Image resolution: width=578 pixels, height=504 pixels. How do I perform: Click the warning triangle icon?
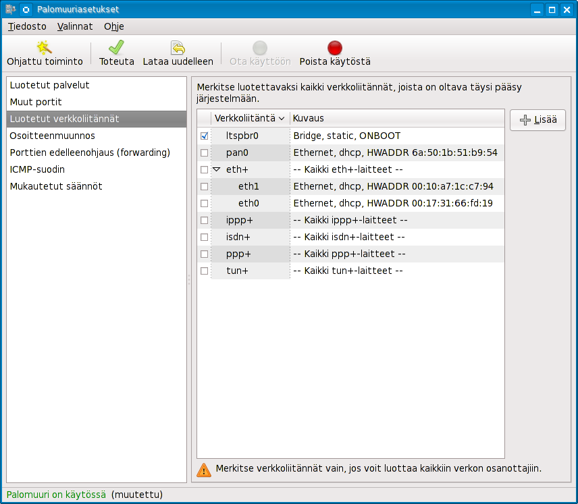coord(203,470)
